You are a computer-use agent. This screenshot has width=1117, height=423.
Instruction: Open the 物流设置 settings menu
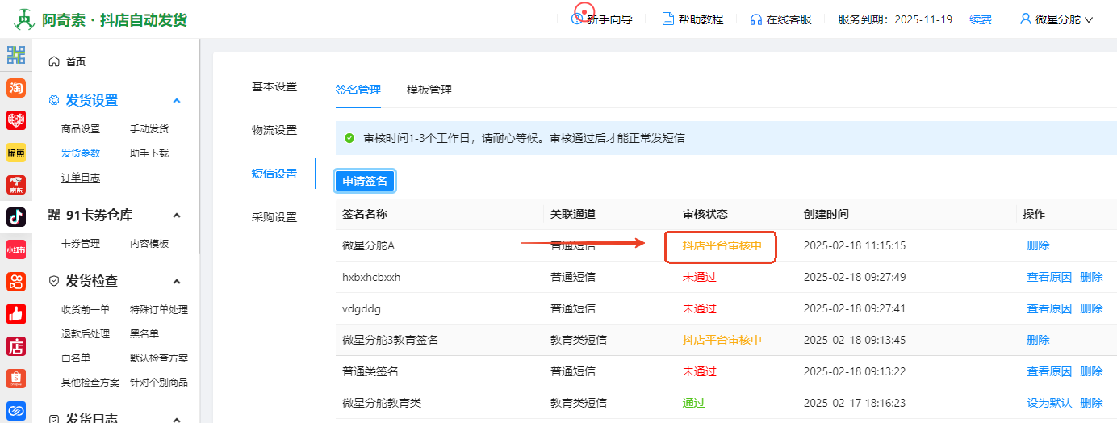coord(274,130)
